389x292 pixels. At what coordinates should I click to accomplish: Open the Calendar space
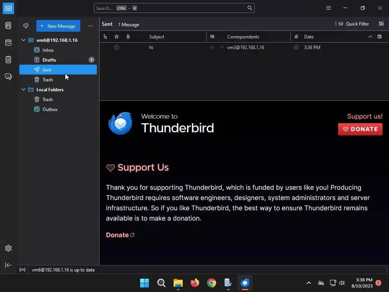pyautogui.click(x=8, y=43)
